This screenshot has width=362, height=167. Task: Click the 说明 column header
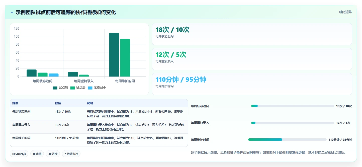(90, 103)
